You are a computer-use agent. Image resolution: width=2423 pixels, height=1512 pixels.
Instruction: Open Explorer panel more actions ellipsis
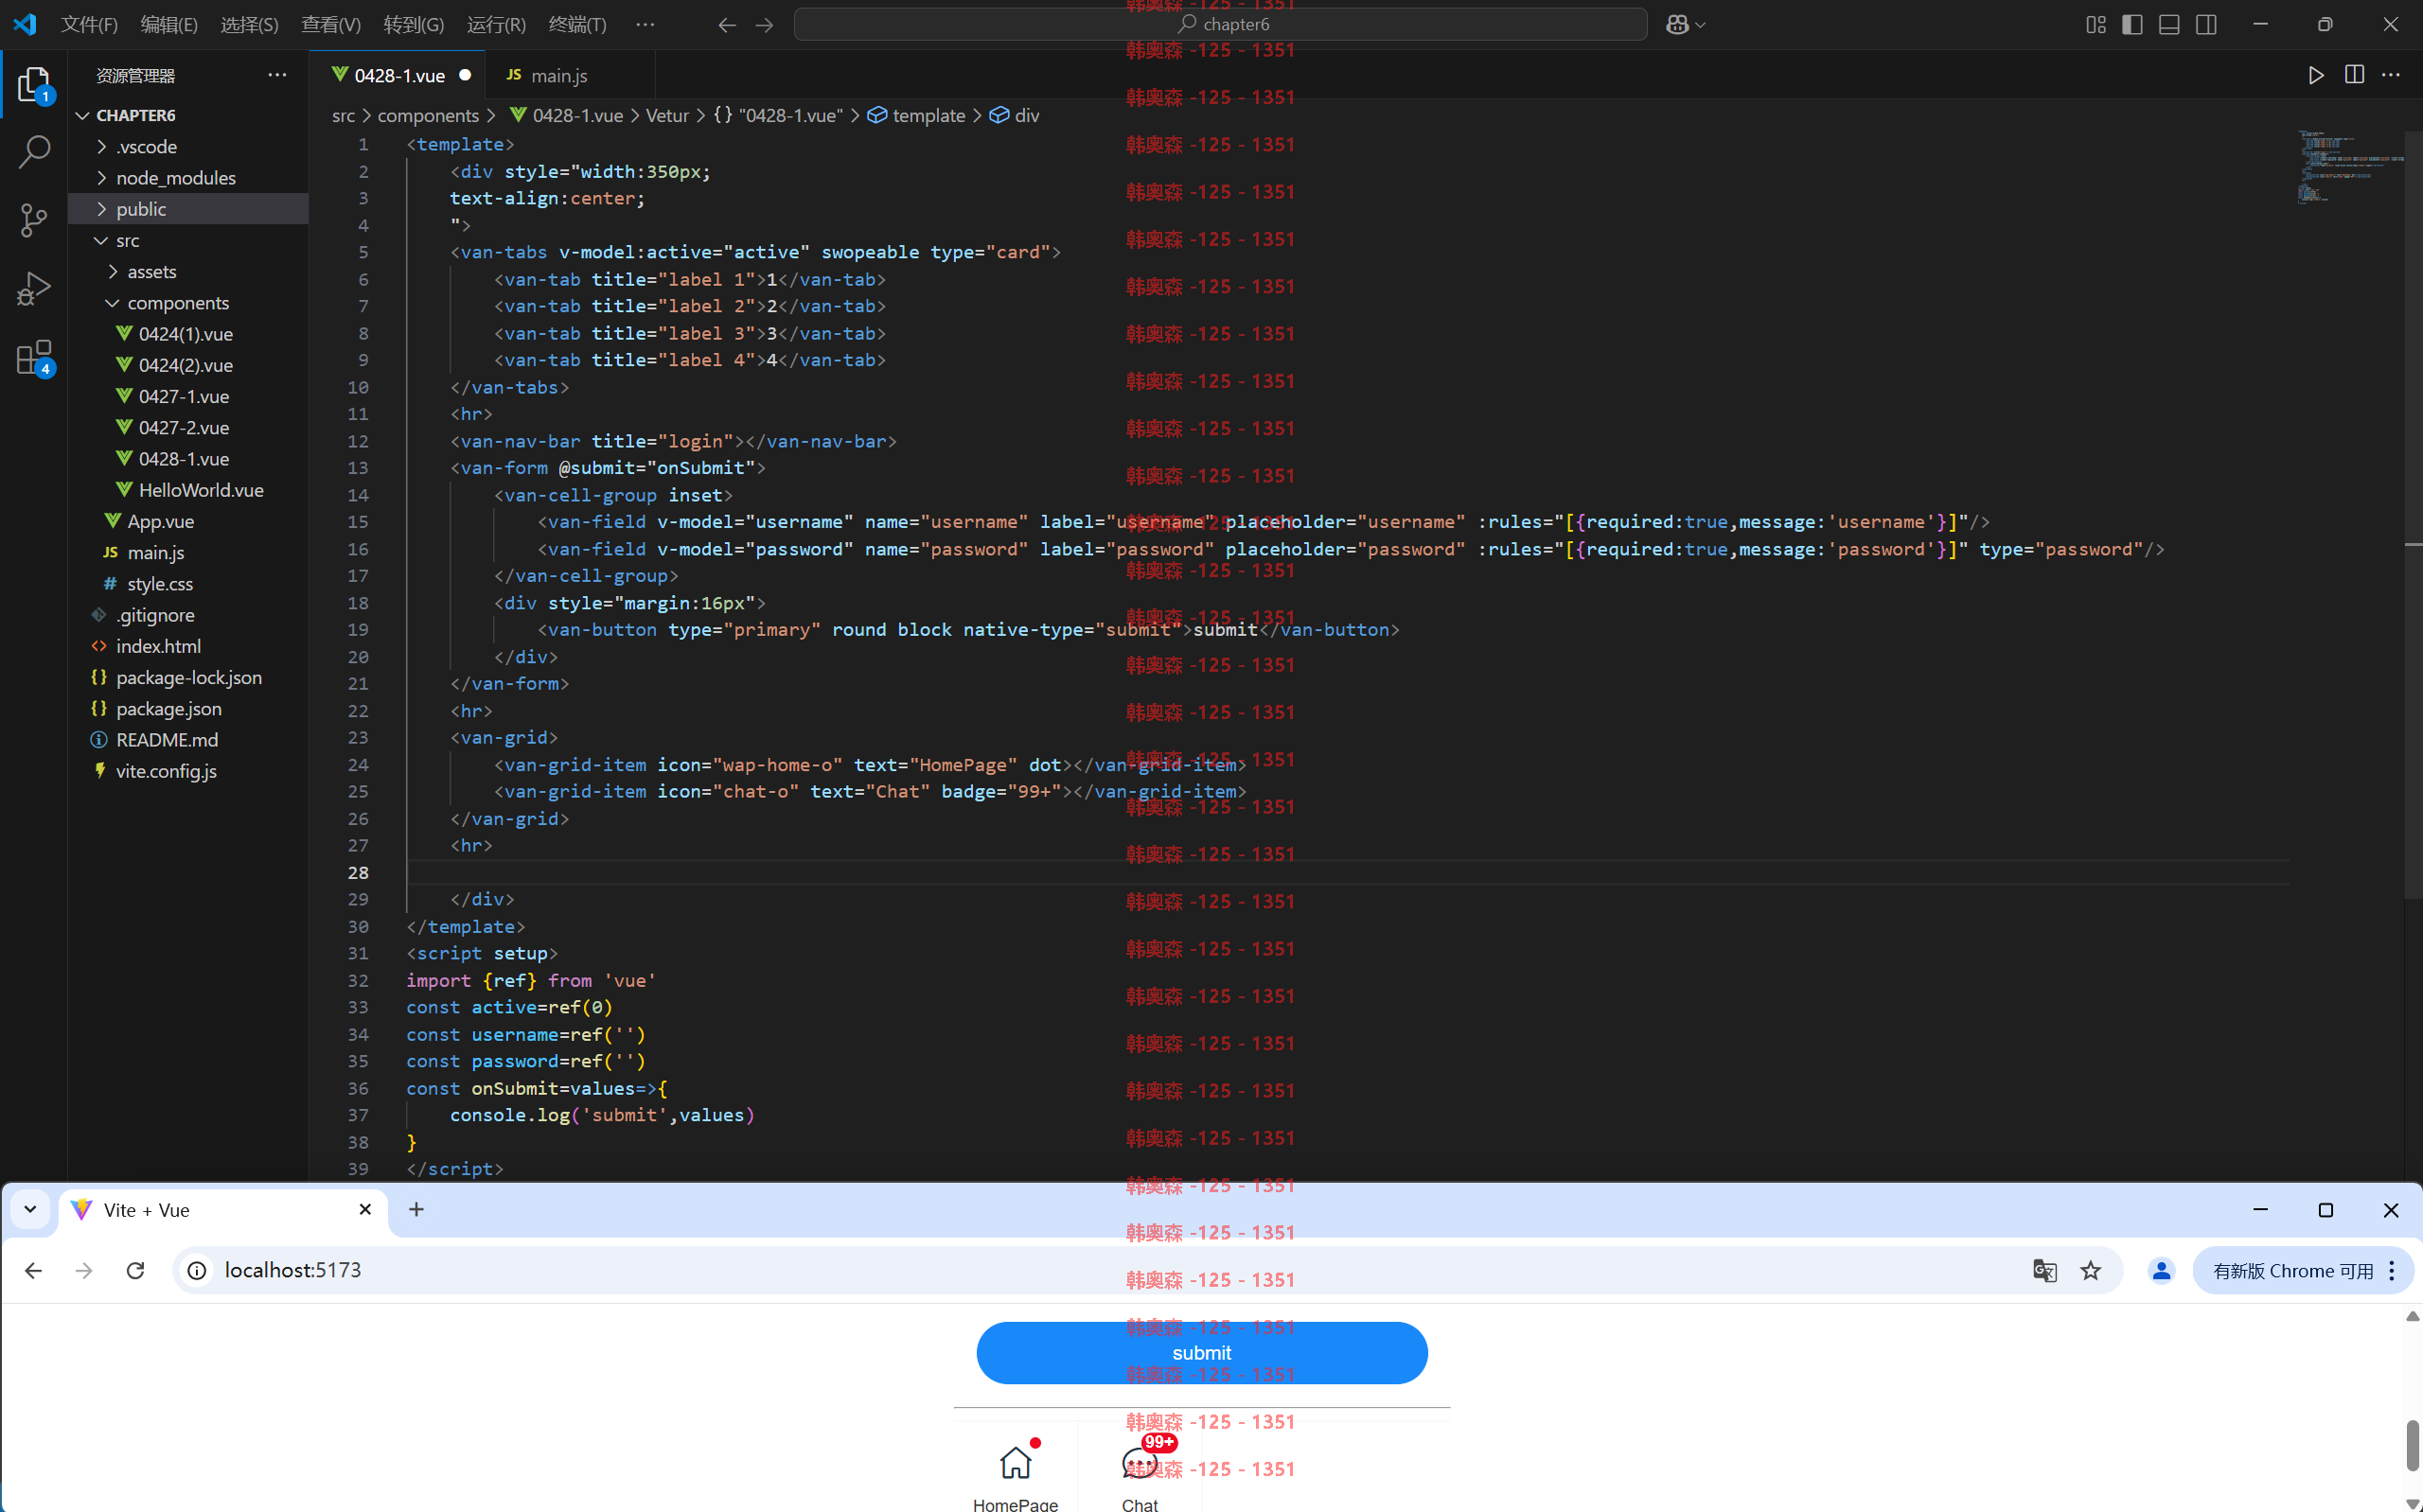pyautogui.click(x=277, y=75)
